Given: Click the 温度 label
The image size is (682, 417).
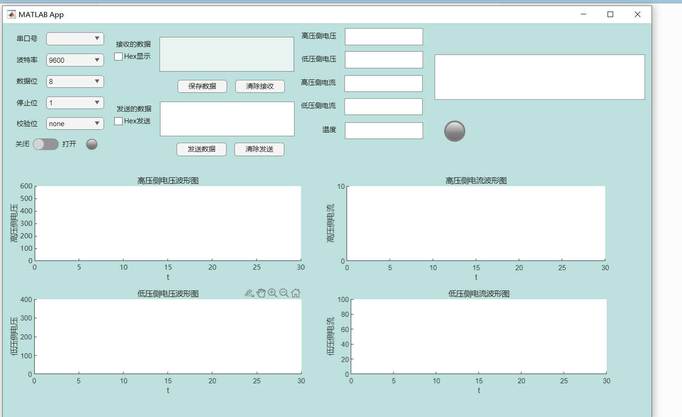Looking at the screenshot, I should point(329,130).
